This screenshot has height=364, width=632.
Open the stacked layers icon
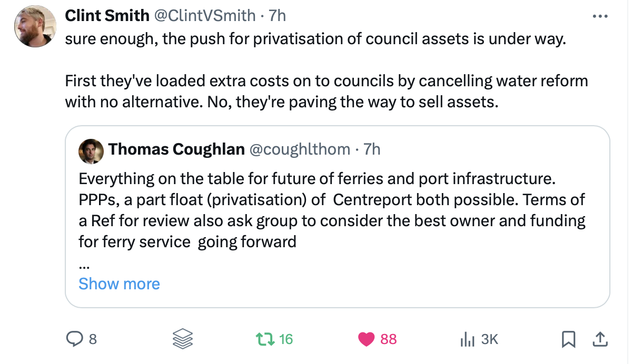183,339
